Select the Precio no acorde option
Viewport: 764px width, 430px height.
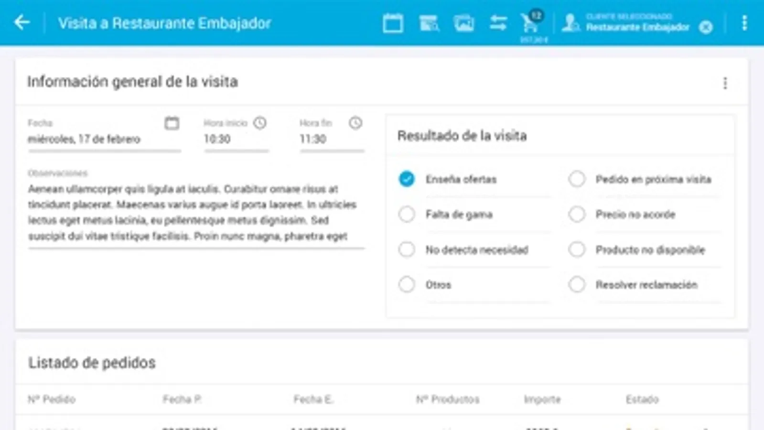pyautogui.click(x=577, y=215)
